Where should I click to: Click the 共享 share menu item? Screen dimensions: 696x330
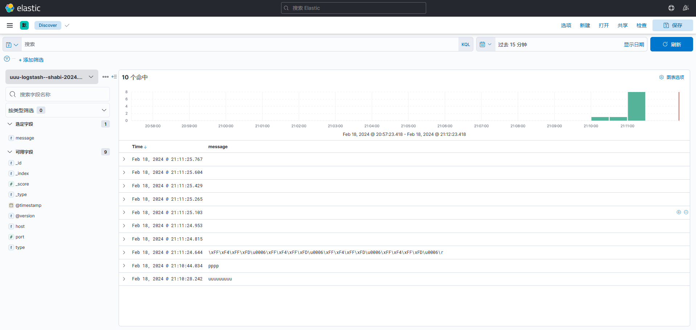point(622,25)
